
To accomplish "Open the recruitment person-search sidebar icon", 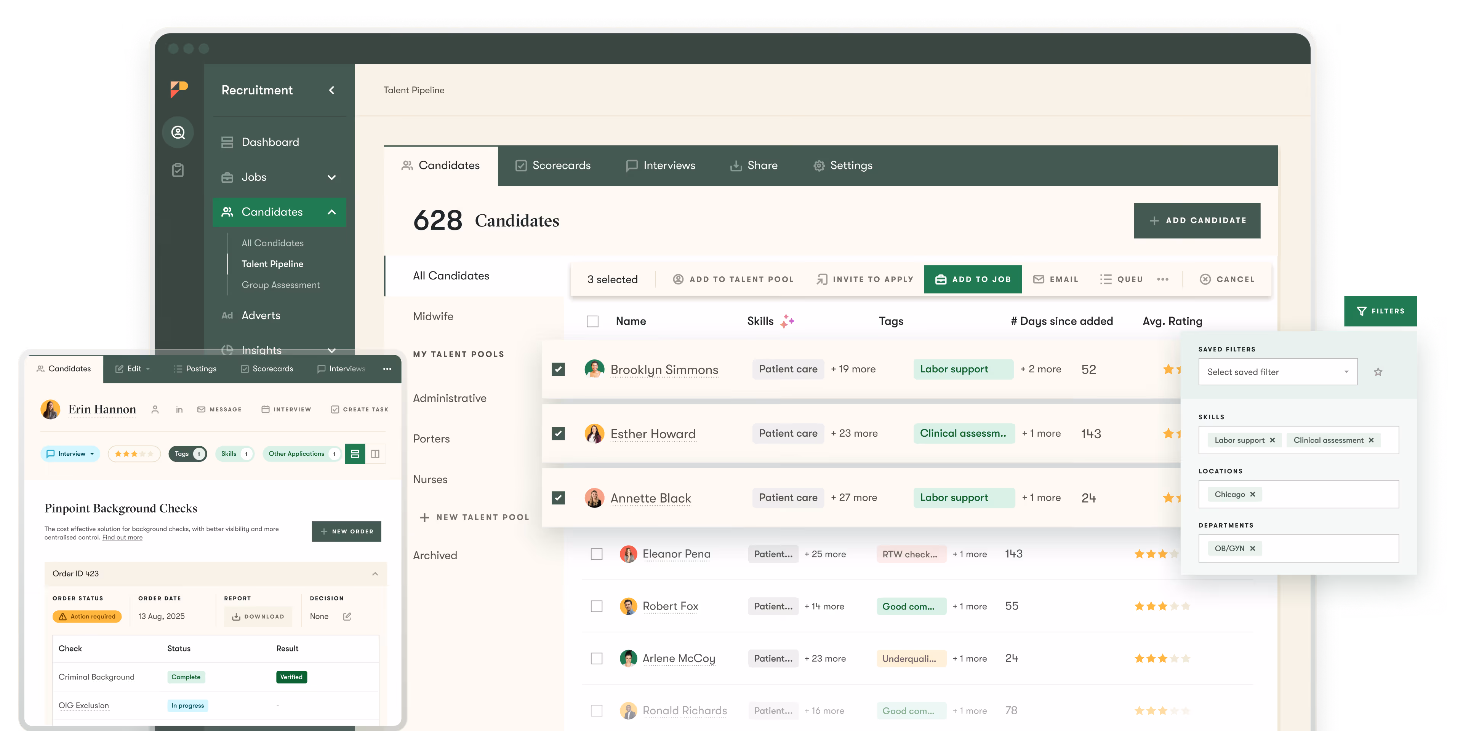I will (x=178, y=132).
